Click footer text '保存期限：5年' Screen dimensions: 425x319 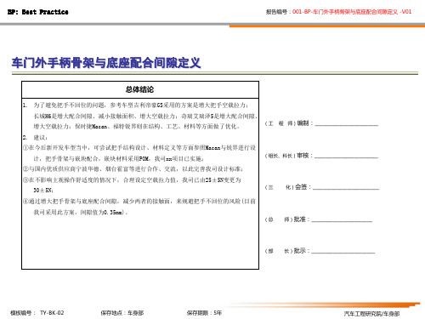point(204,313)
